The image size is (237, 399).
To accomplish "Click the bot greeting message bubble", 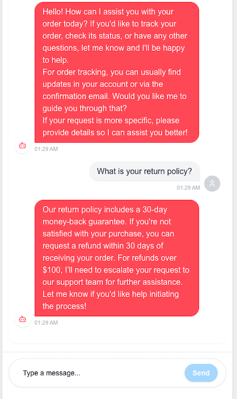I will coord(117,72).
